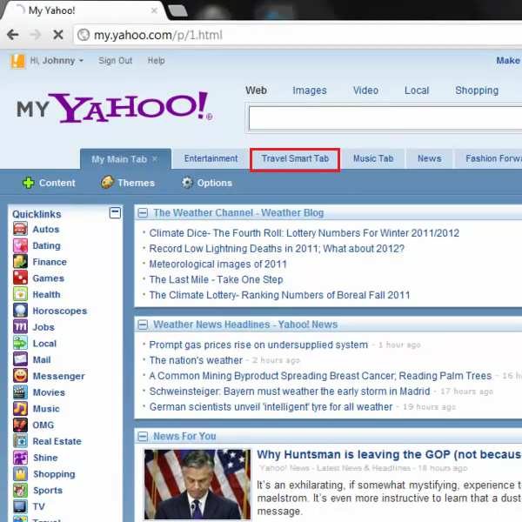The image size is (522, 522).
Task: Open the Finance quicklink icon
Action: [x=20, y=262]
